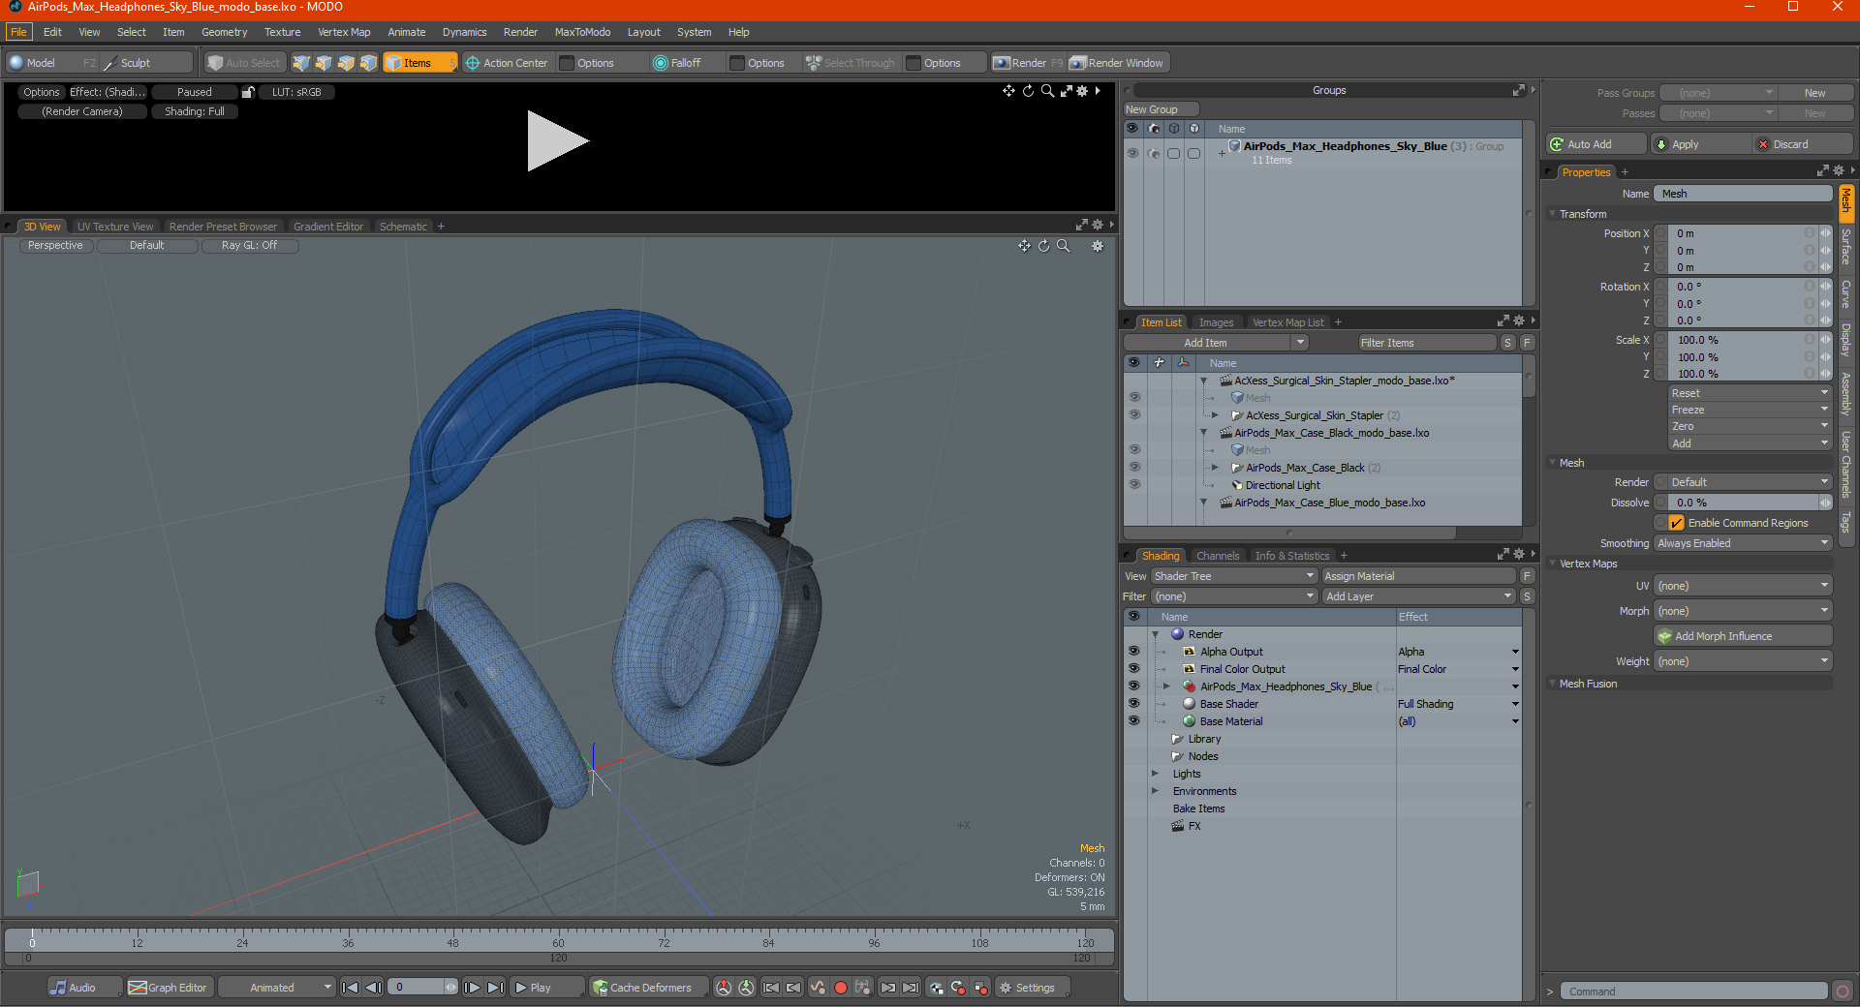
Task: Click the render preview lock icon
Action: pos(248,92)
